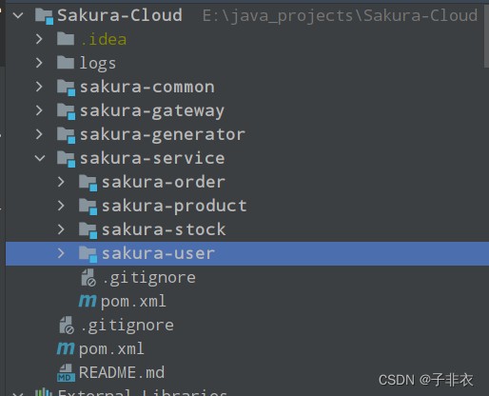The width and height of the screenshot is (489, 396).
Task: Select the root-level pom.xml file
Action: (x=111, y=349)
